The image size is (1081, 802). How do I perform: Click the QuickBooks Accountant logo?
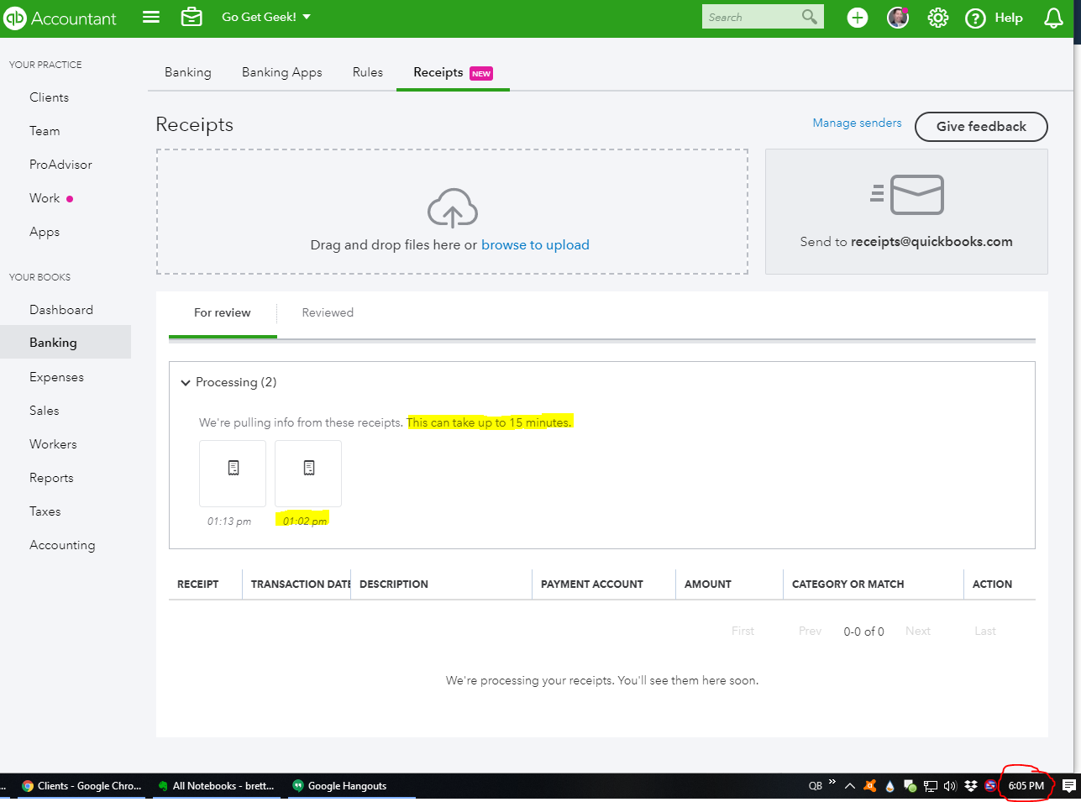pyautogui.click(x=60, y=18)
